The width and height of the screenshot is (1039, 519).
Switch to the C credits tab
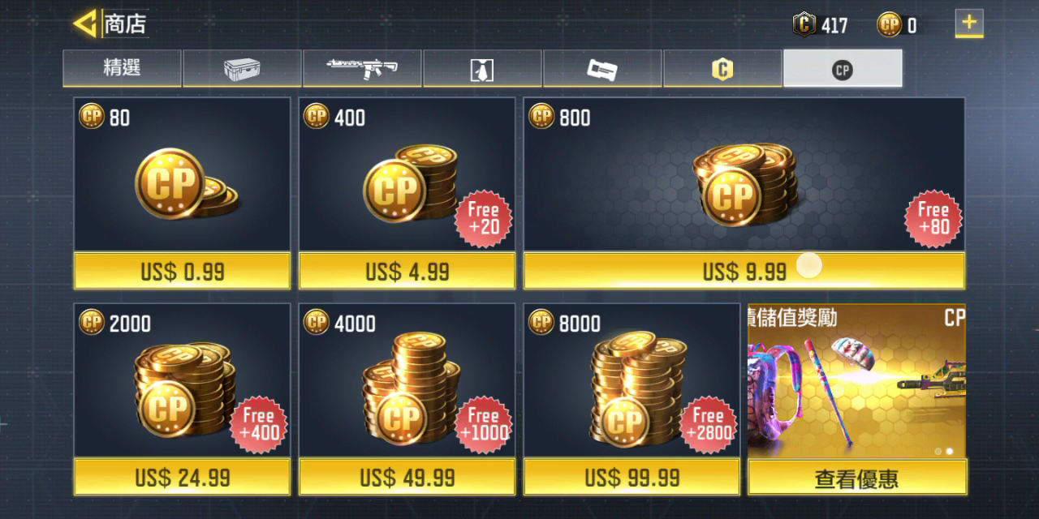(x=722, y=68)
